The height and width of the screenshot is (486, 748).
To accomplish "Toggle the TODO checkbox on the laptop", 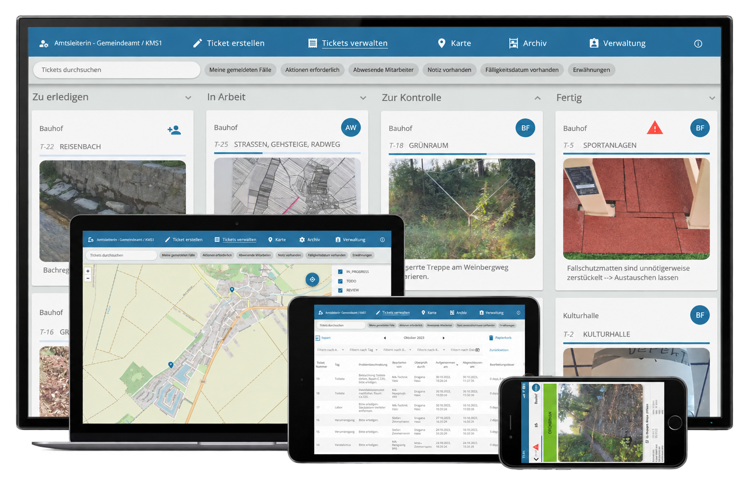I will pyautogui.click(x=340, y=281).
